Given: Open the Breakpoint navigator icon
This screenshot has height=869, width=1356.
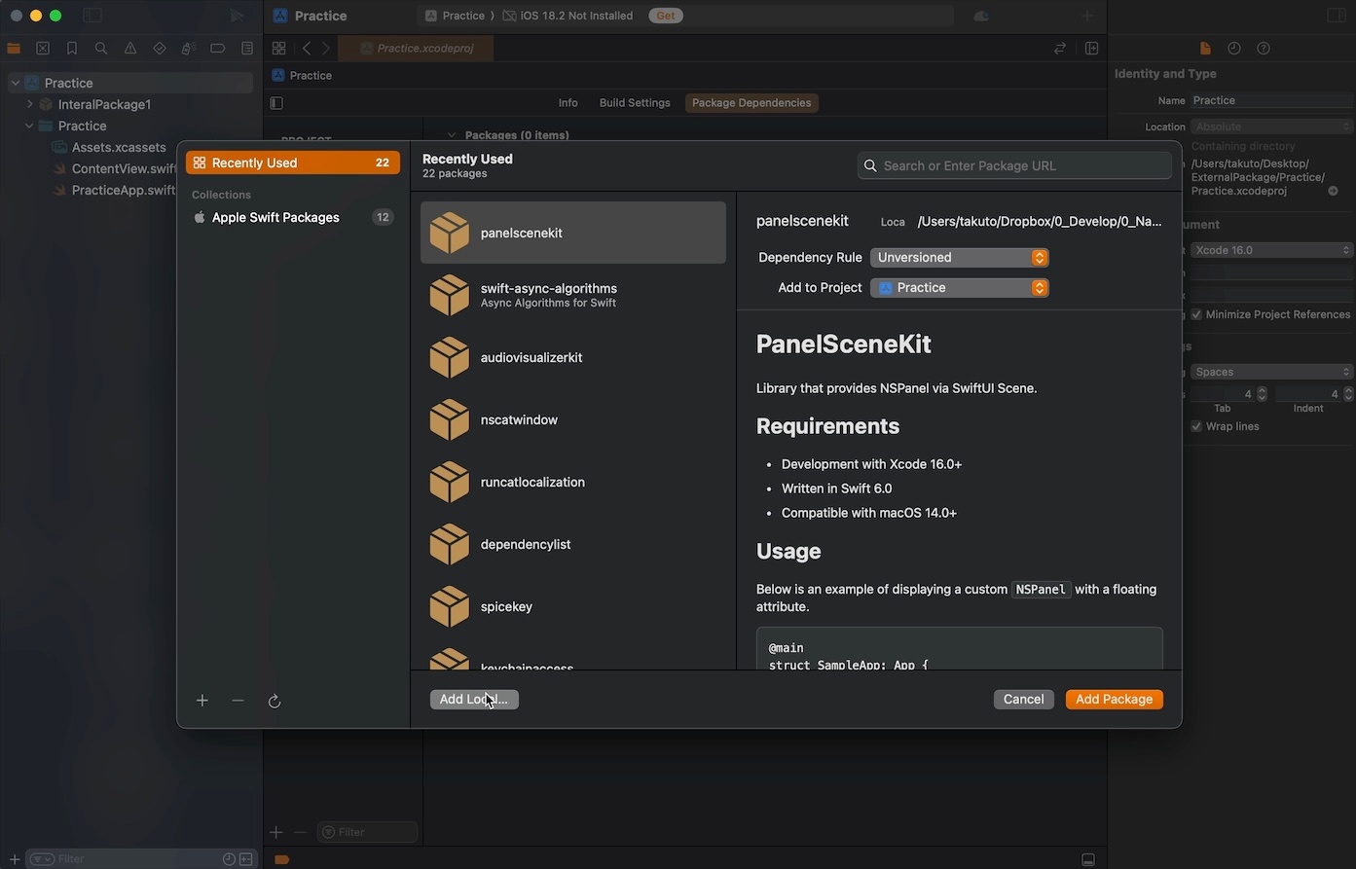Looking at the screenshot, I should tap(218, 48).
